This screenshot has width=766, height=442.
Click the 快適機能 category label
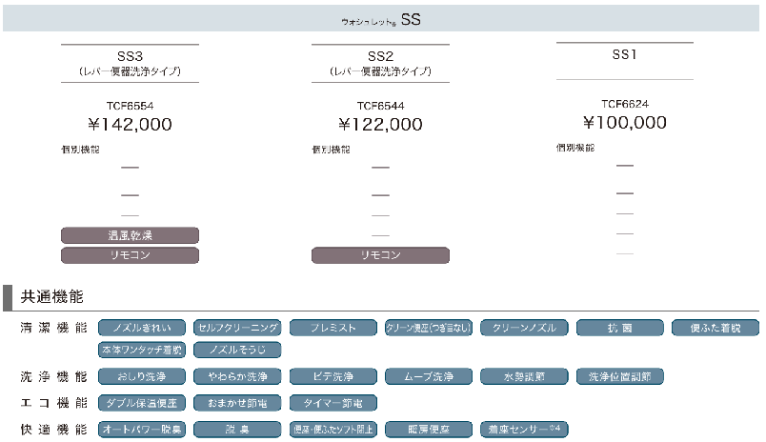(53, 430)
